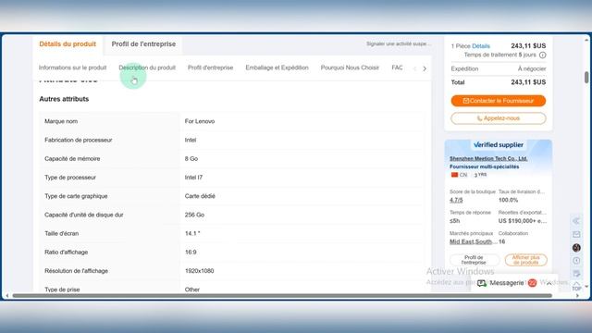This screenshot has height=333, width=592.
Task: Select the '16:9' display ratio value
Action: [191, 253]
